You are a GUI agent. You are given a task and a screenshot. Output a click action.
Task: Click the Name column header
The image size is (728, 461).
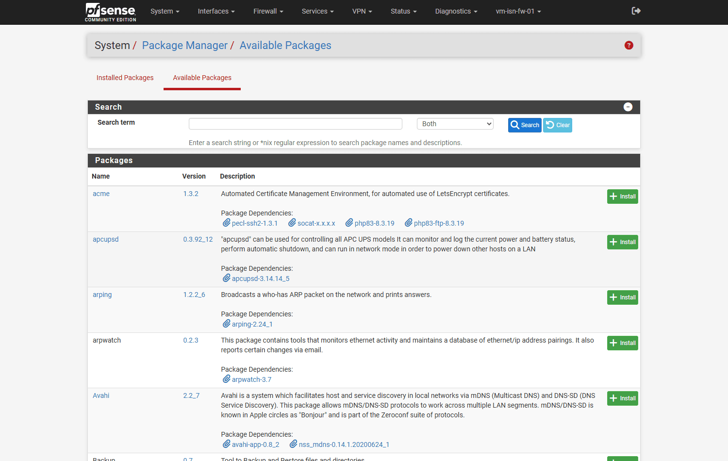[x=101, y=176]
